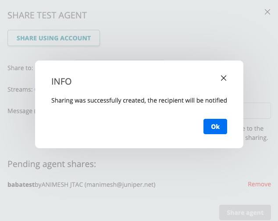Image resolution: width=278 pixels, height=221 pixels.
Task: Confirm the message with the Ok button
Action: tap(215, 126)
